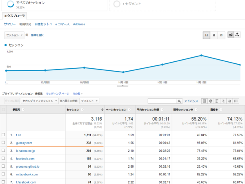The width and height of the screenshot is (245, 184).
Task: Select the pie chart percentage view icon
Action: [x=211, y=101]
